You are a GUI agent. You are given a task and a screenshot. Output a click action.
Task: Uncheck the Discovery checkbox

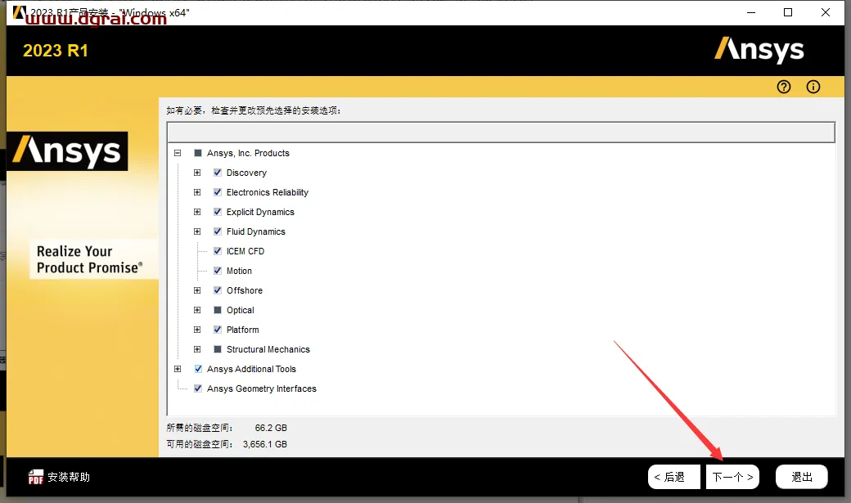tap(218, 173)
